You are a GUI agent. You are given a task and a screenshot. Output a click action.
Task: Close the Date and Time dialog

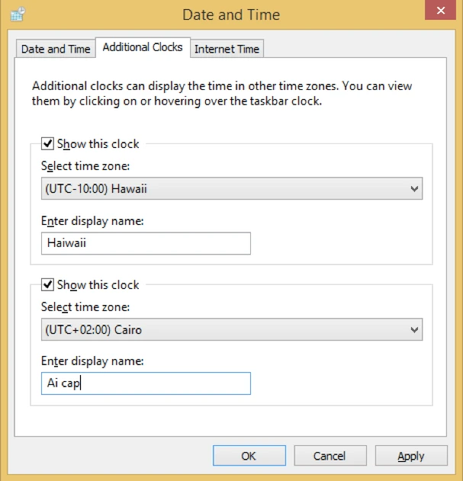coord(441,11)
